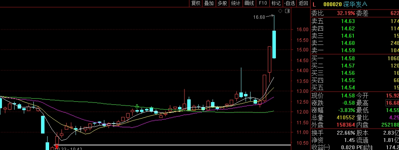Click stock code 000020
399x150 pixels.
click(332, 4)
